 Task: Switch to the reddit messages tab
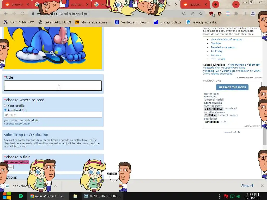tap(195, 5)
